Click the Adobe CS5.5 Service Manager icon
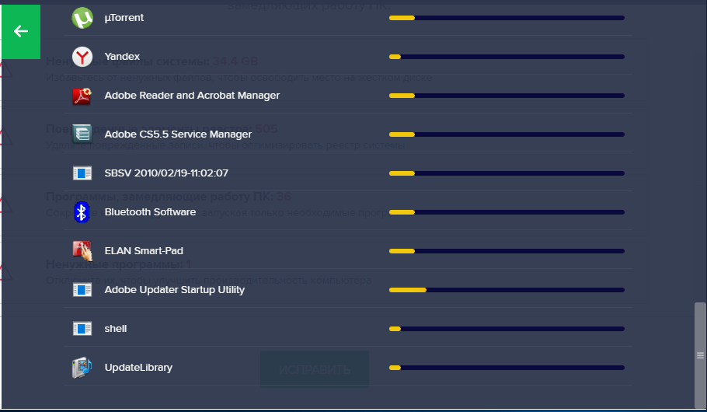This screenshot has height=412, width=707. 82,134
